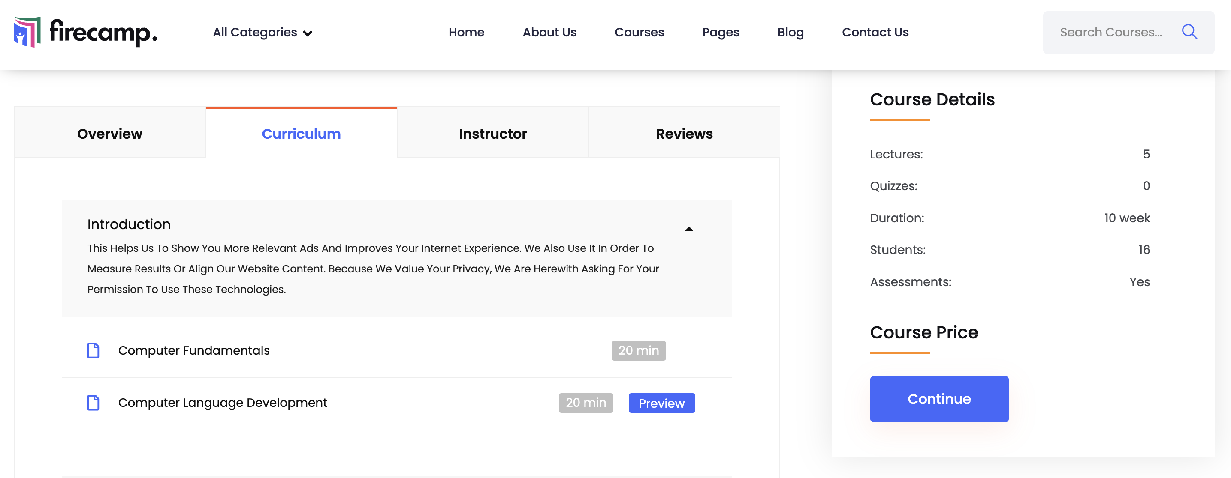Focus the Search Courses input field
The width and height of the screenshot is (1231, 478).
1111,33
